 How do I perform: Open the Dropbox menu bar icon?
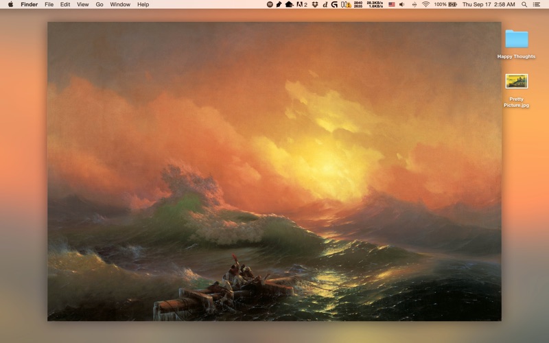(315, 5)
